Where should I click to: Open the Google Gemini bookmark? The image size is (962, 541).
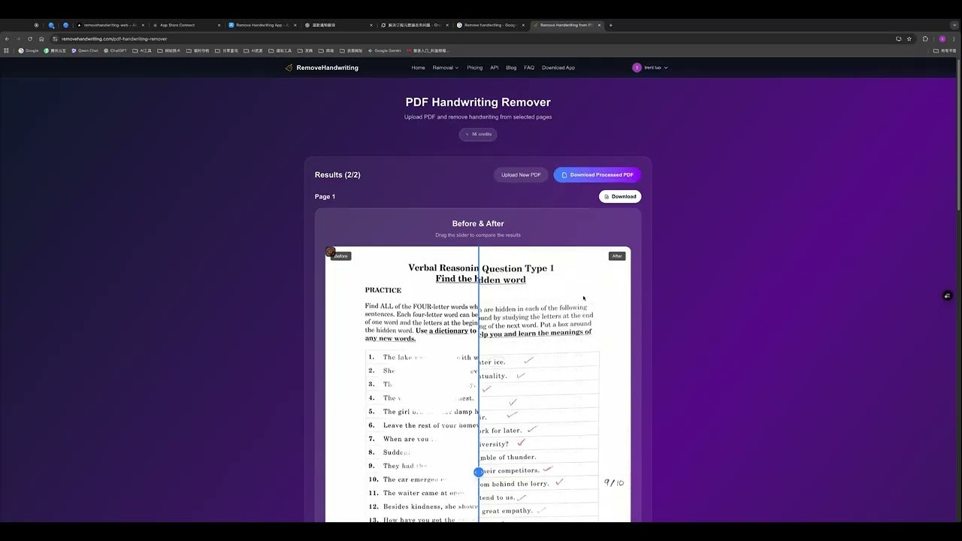coord(384,50)
